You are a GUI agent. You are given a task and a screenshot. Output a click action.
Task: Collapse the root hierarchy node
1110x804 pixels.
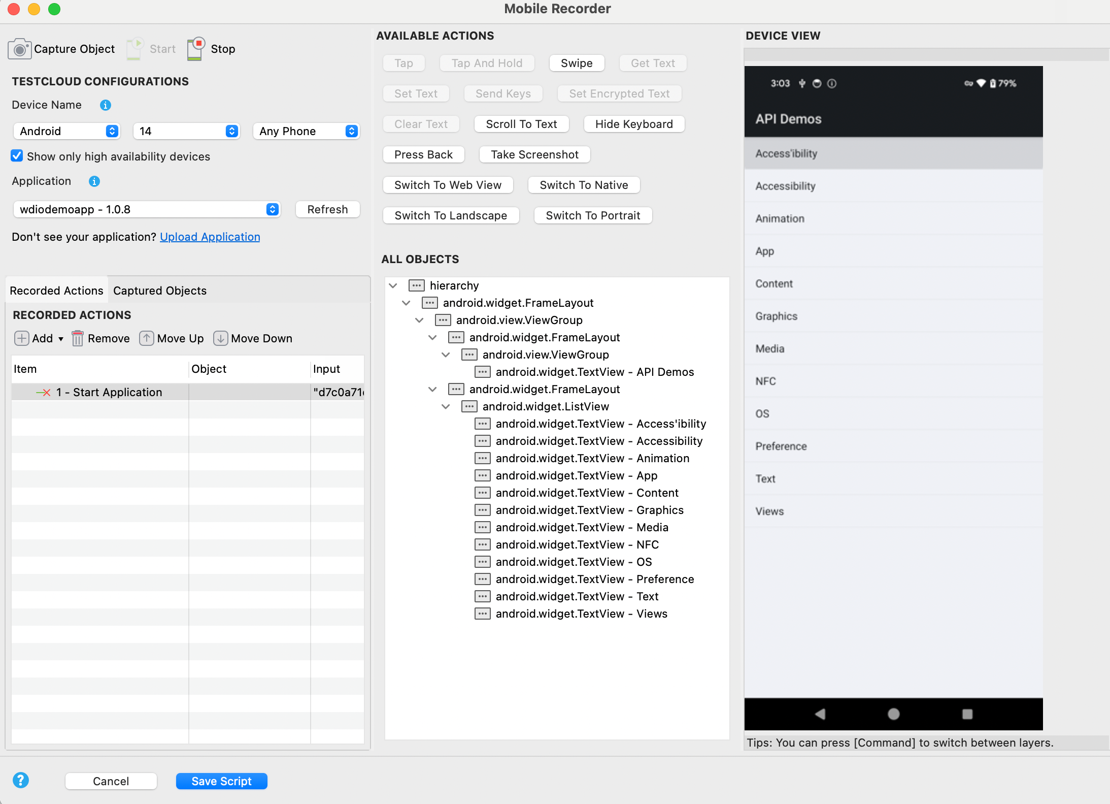(x=393, y=285)
